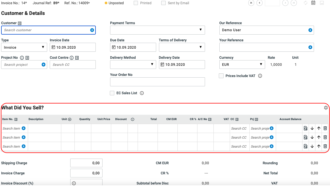Check the Sent by Email box
The image size is (330, 187).
163,3
